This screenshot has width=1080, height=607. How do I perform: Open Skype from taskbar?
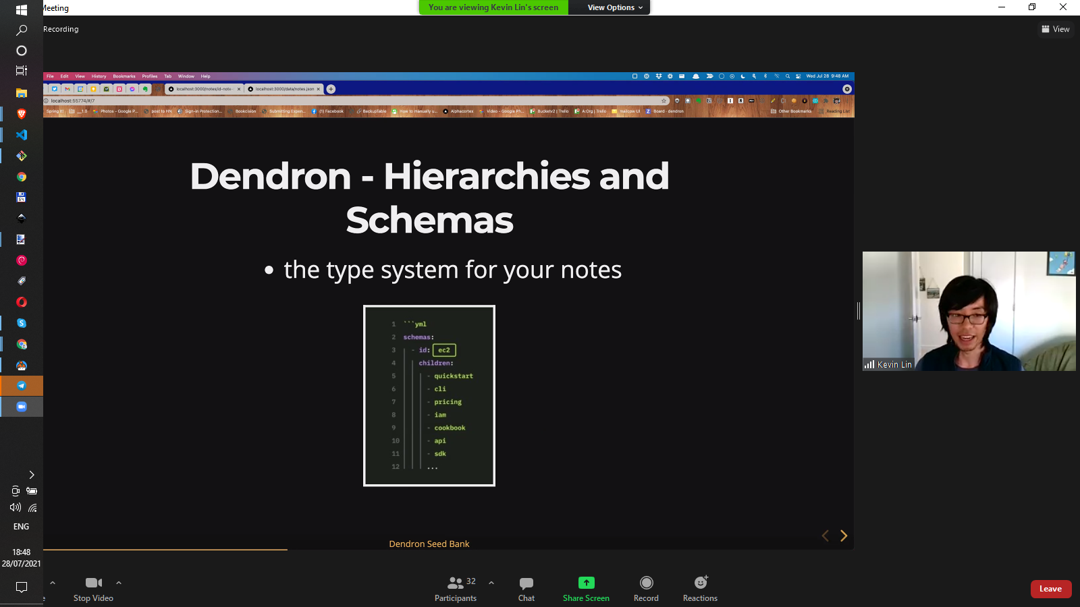22,323
